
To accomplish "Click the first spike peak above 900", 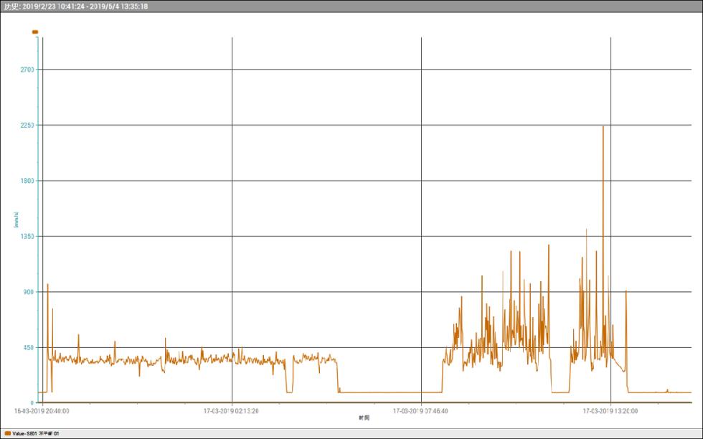I will [x=47, y=285].
